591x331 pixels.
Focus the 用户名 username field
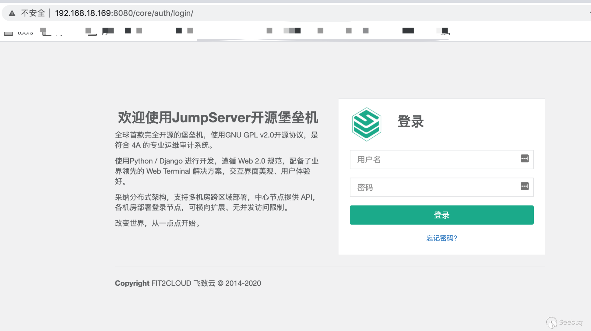pos(434,160)
